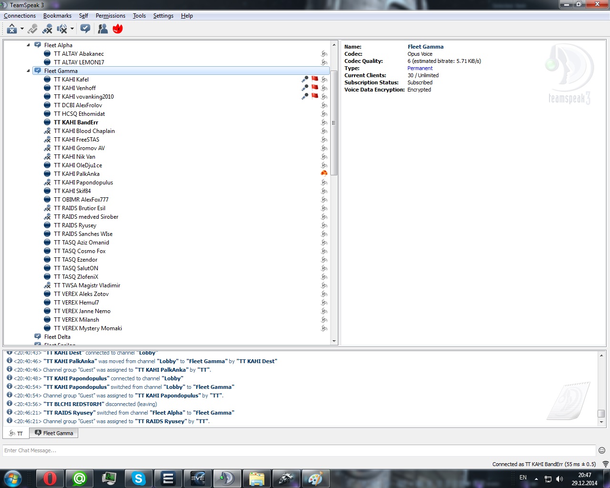Collapse the Fleet Gamma channel

28,71
